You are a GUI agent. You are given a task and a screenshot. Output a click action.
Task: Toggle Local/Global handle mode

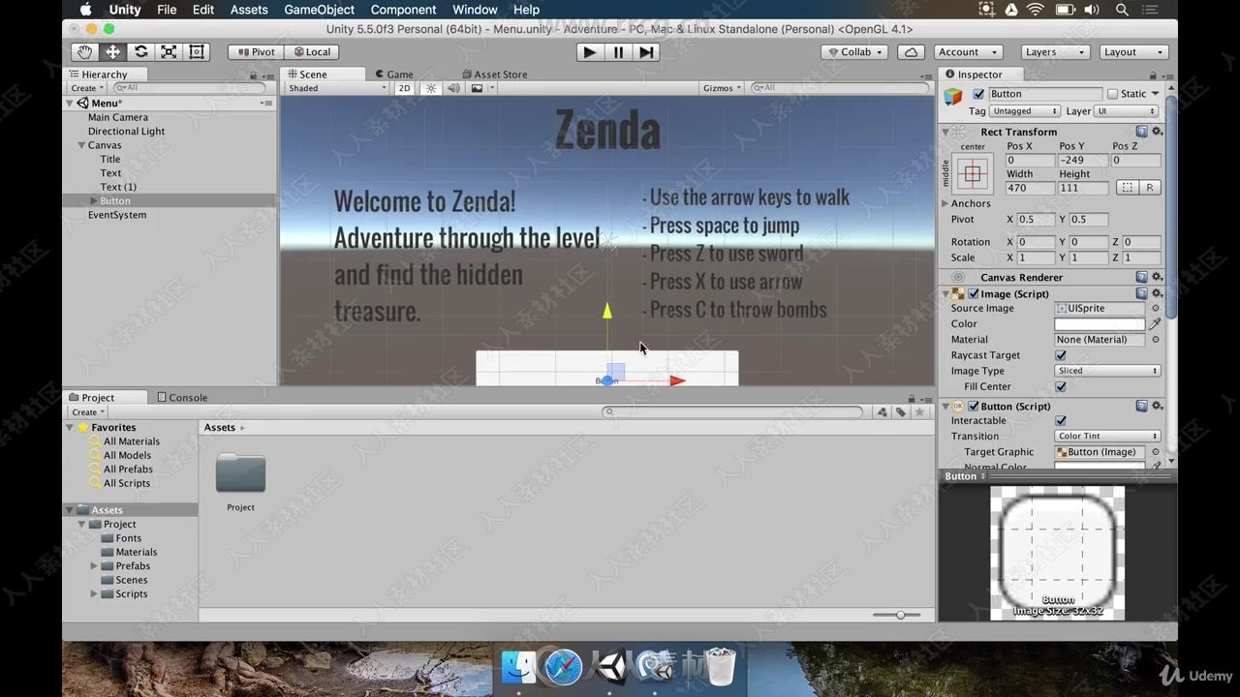coord(312,52)
